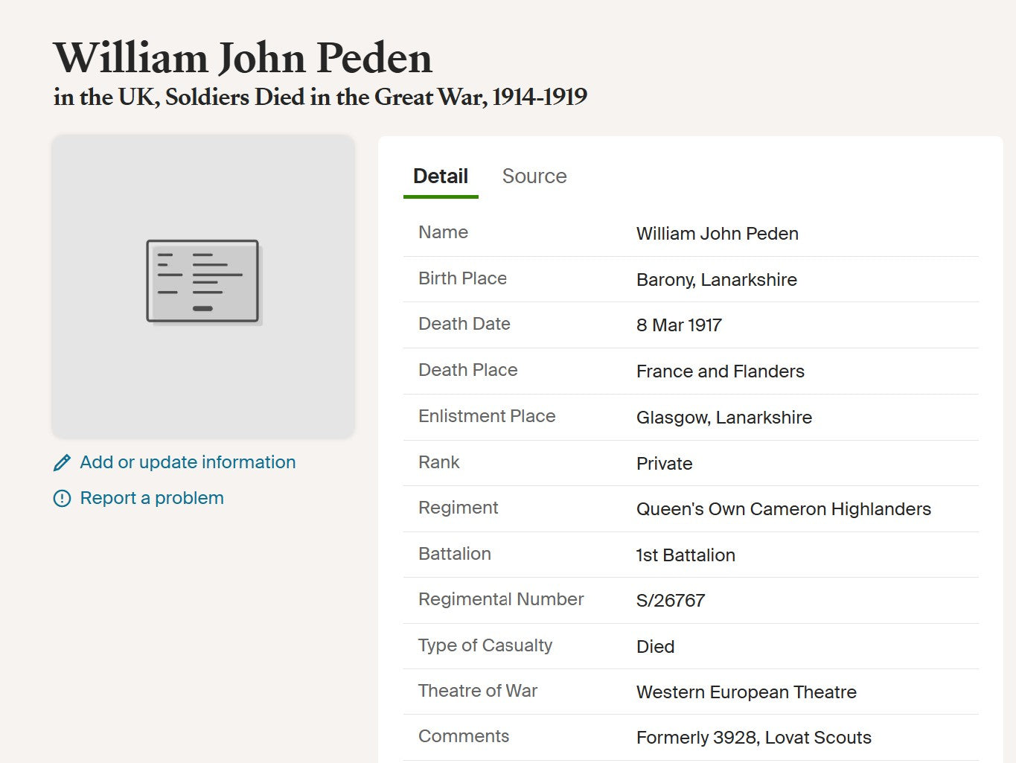Click the record card placeholder image
The width and height of the screenshot is (1016, 763).
tap(202, 282)
